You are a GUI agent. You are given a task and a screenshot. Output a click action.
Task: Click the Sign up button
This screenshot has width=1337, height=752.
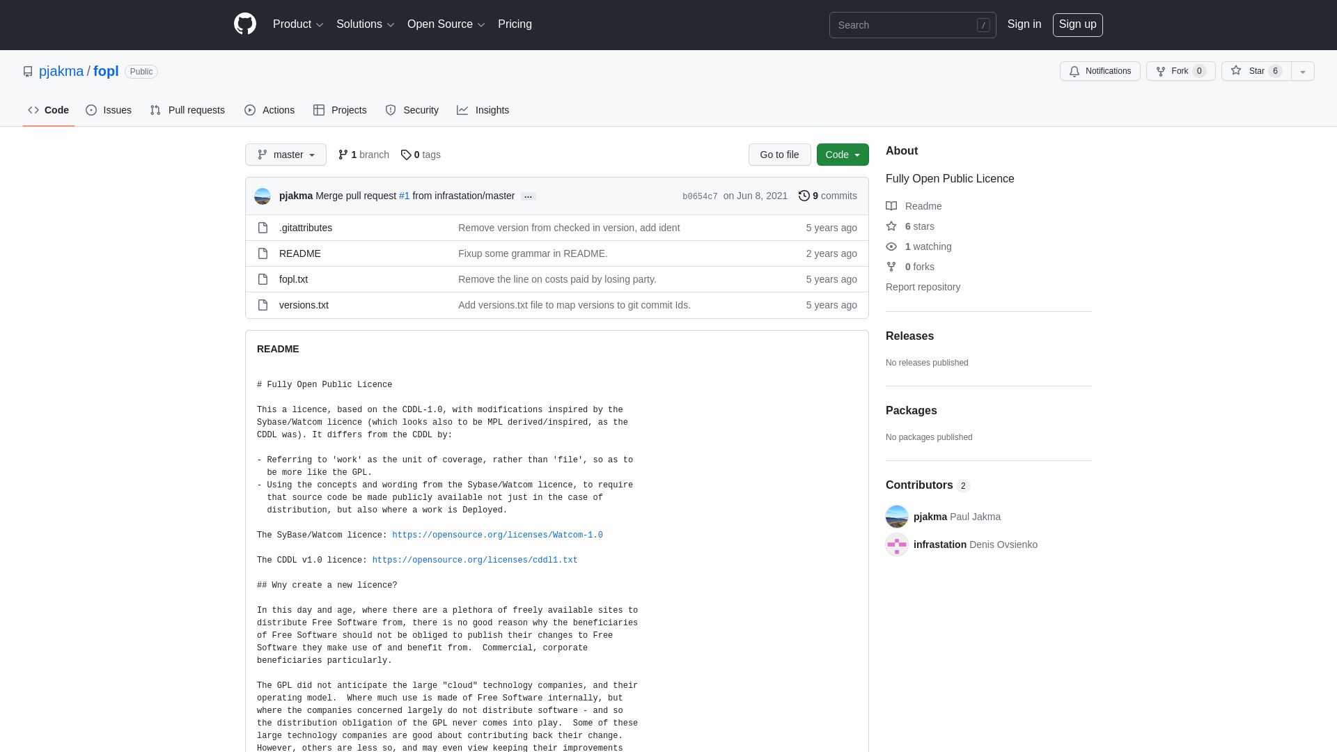tap(1077, 24)
